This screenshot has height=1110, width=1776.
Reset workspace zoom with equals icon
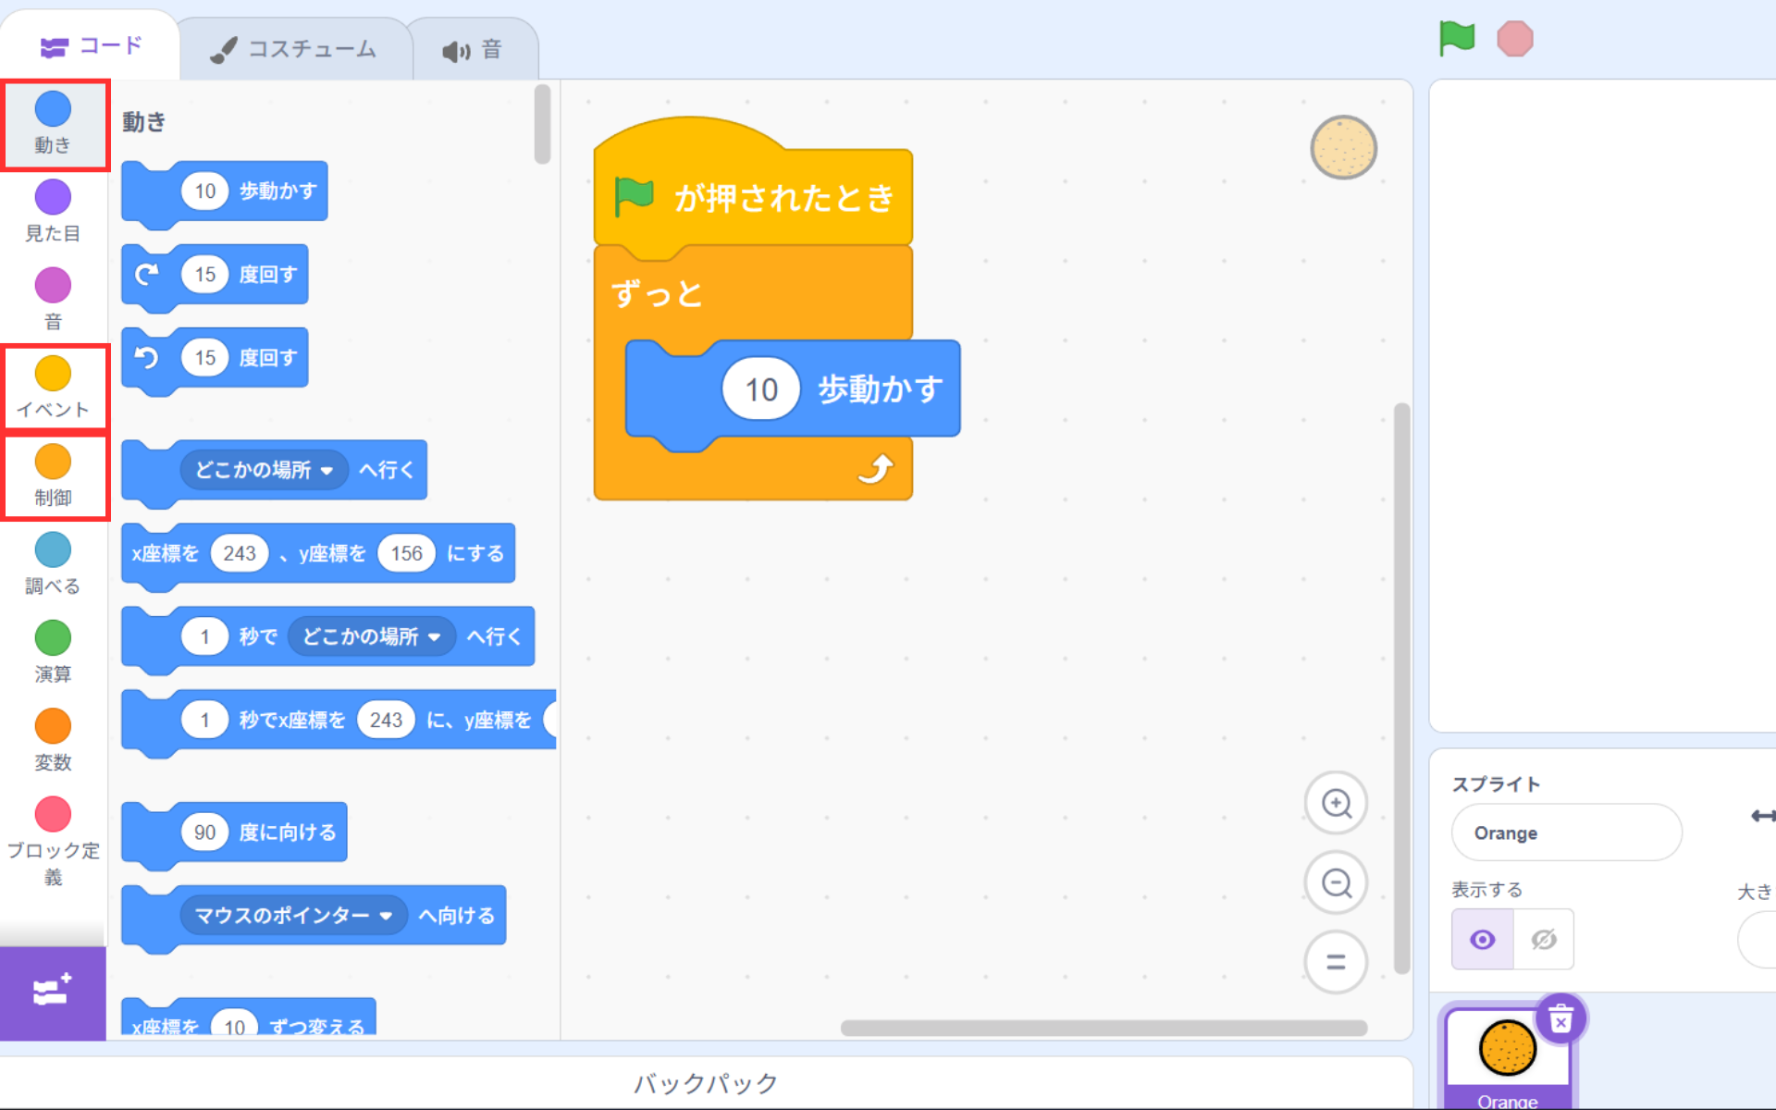1336,962
